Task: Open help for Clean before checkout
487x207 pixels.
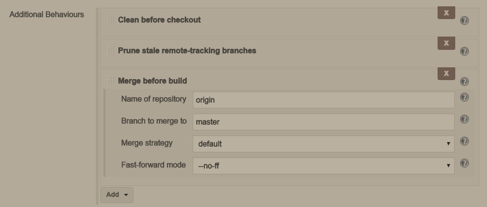Action: tap(465, 21)
